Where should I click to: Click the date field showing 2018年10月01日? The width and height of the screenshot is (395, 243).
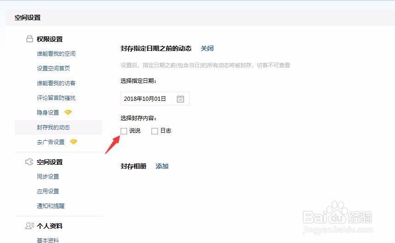click(155, 98)
